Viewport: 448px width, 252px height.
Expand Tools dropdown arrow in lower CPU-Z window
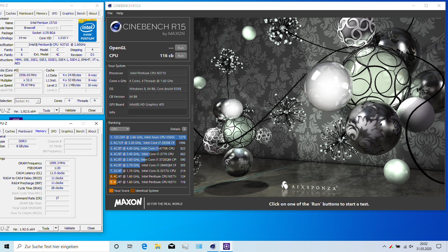click(x=56, y=228)
